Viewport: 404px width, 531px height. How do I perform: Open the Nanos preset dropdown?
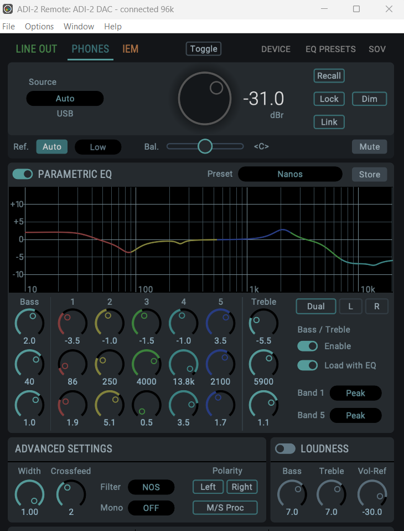(290, 174)
